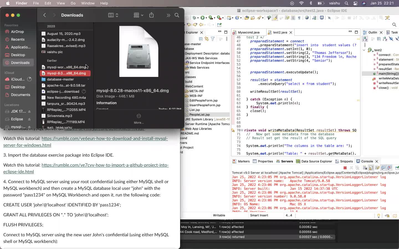Click the Clear Console icon
Image resolution: width=399 pixels, height=249 pixels.
click(x=365, y=168)
